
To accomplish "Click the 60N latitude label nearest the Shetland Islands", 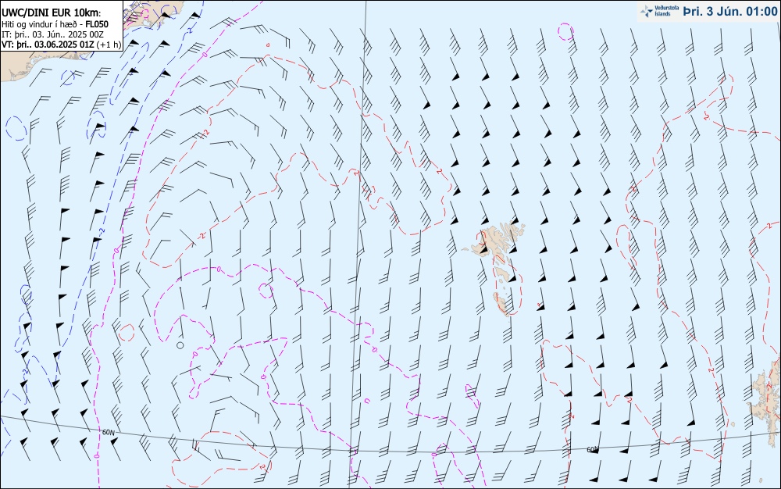I will [x=592, y=450].
